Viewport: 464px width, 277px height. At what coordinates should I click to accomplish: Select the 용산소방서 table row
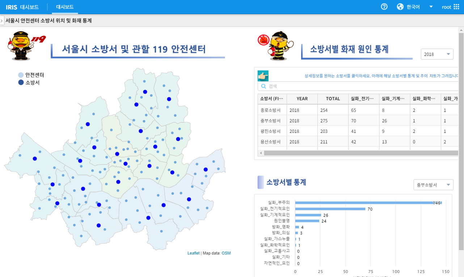[x=358, y=142]
